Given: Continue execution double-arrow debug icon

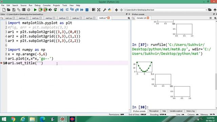Looking at the screenshot, I should [x=82, y=10].
